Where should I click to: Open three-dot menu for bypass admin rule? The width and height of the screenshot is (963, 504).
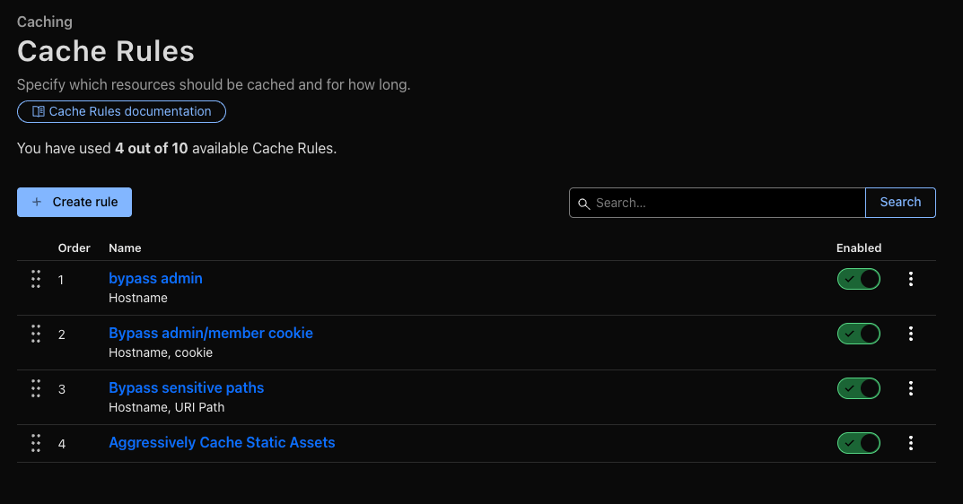[x=911, y=279]
